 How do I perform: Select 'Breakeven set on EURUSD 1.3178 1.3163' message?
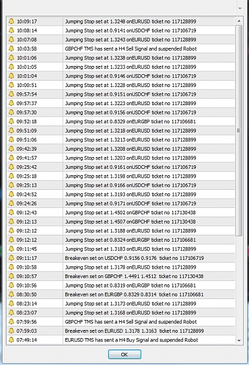[x=134, y=331]
